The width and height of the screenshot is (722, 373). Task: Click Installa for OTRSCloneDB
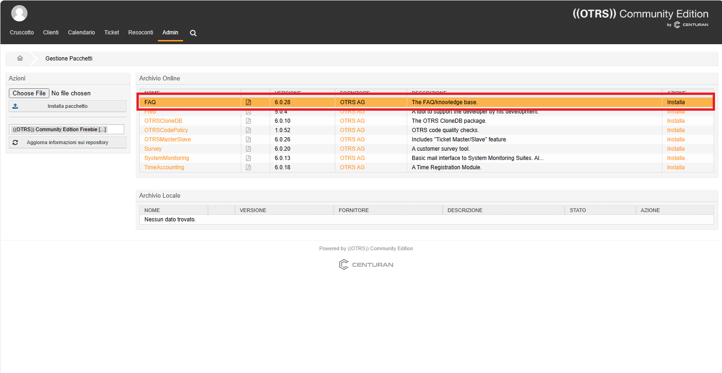pos(676,121)
